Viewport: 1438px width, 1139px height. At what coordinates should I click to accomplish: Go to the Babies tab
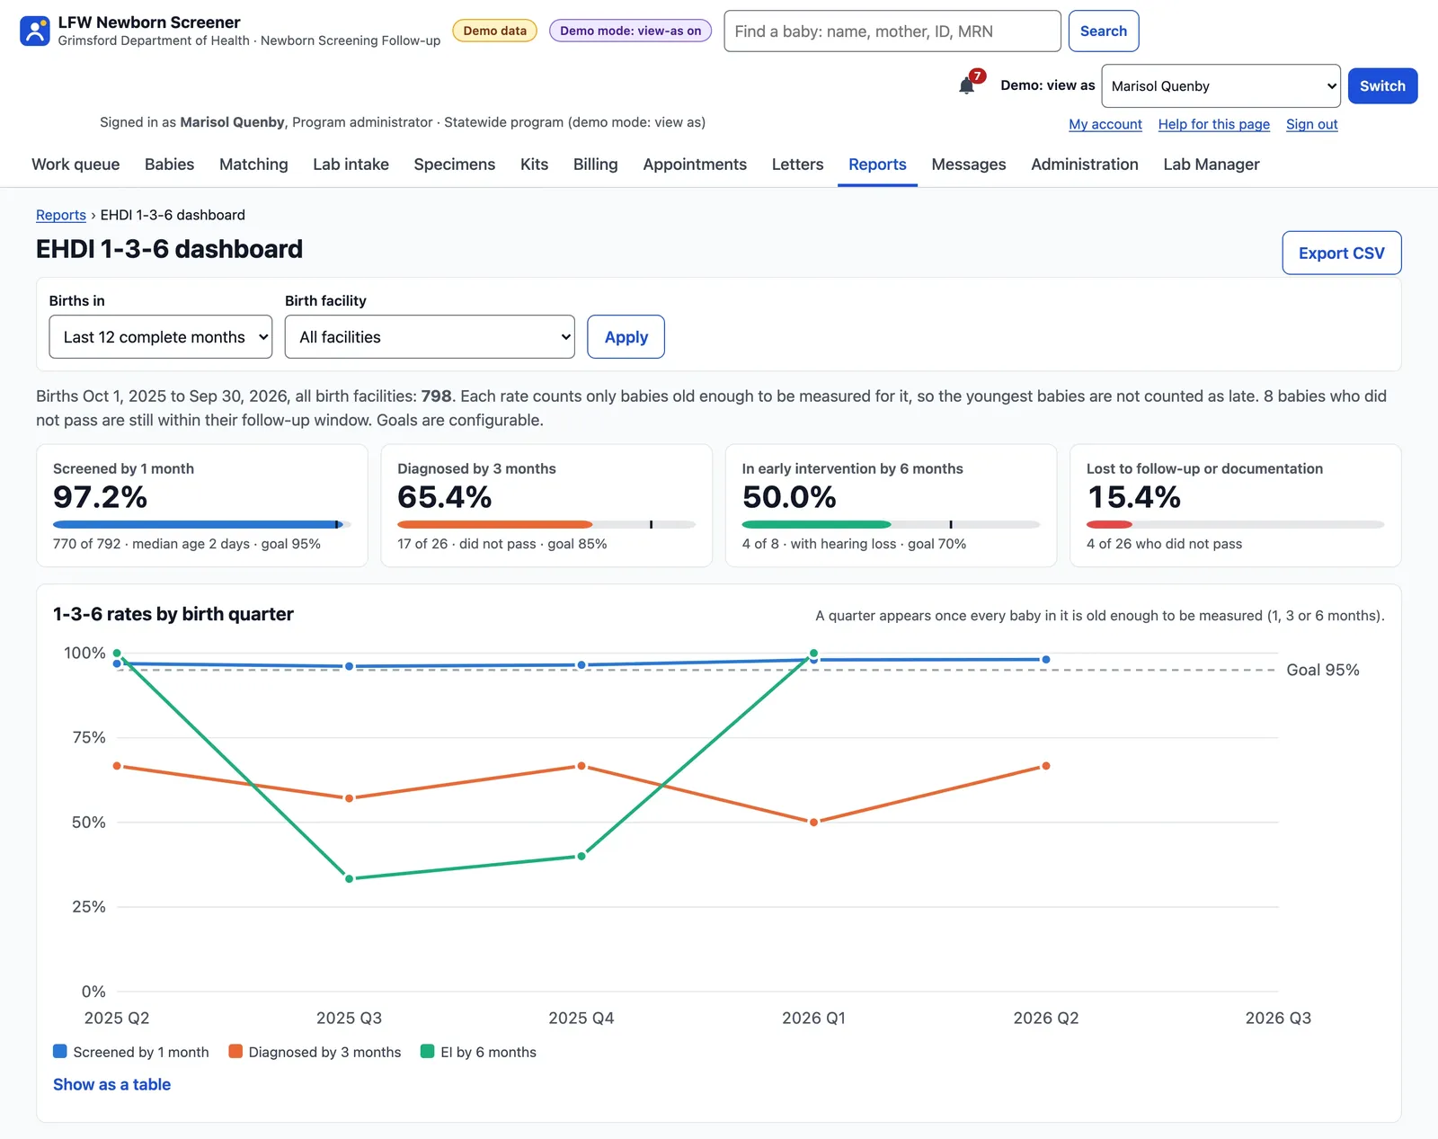(170, 165)
